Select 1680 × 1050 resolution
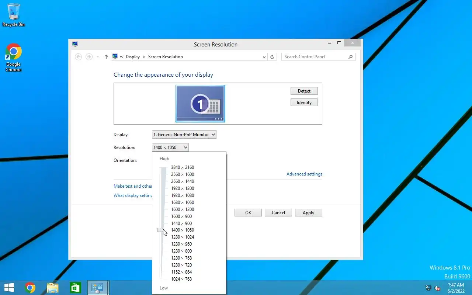 (183, 202)
